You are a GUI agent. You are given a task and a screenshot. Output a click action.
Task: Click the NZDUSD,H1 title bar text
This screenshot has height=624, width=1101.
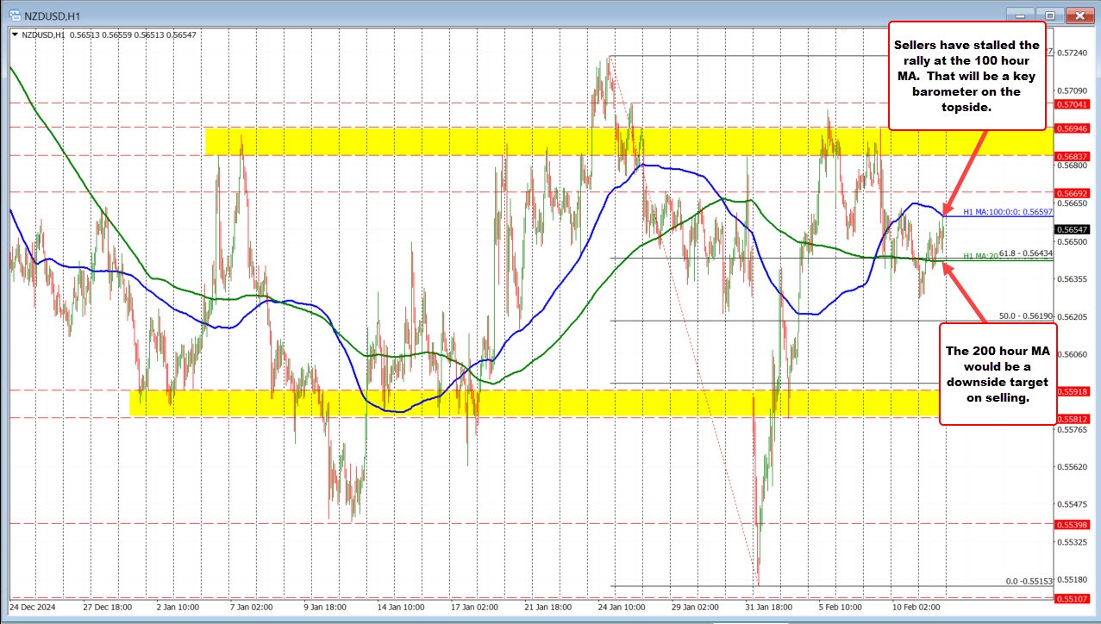click(x=50, y=16)
